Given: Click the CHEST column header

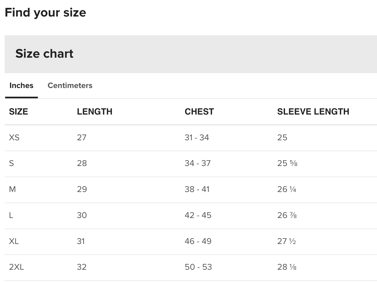Looking at the screenshot, I should tap(199, 112).
